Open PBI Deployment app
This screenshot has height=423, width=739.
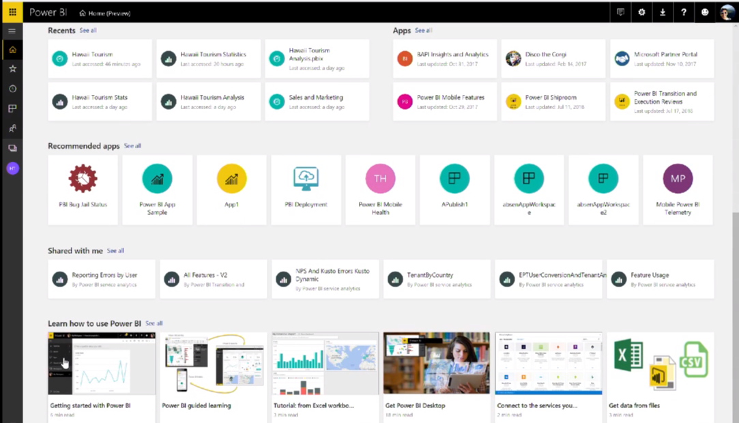(x=306, y=190)
